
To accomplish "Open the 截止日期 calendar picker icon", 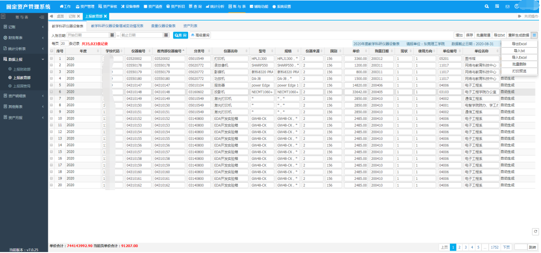I will [x=166, y=35].
